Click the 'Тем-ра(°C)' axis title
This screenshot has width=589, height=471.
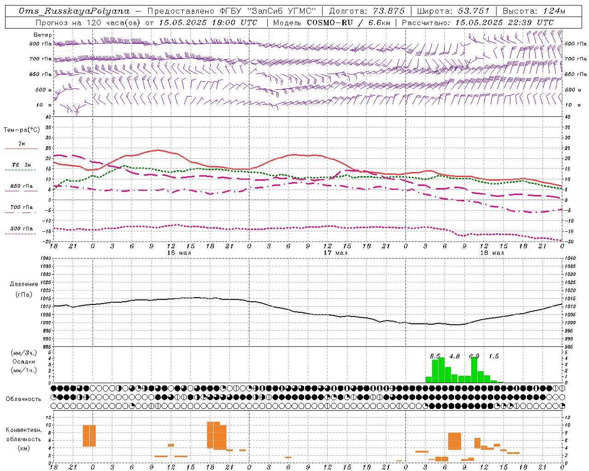[x=22, y=130]
